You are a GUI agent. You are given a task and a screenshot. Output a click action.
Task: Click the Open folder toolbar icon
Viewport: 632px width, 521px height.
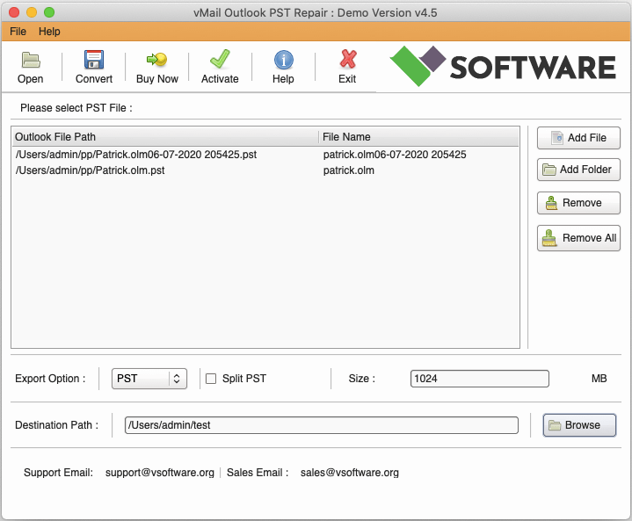[31, 60]
